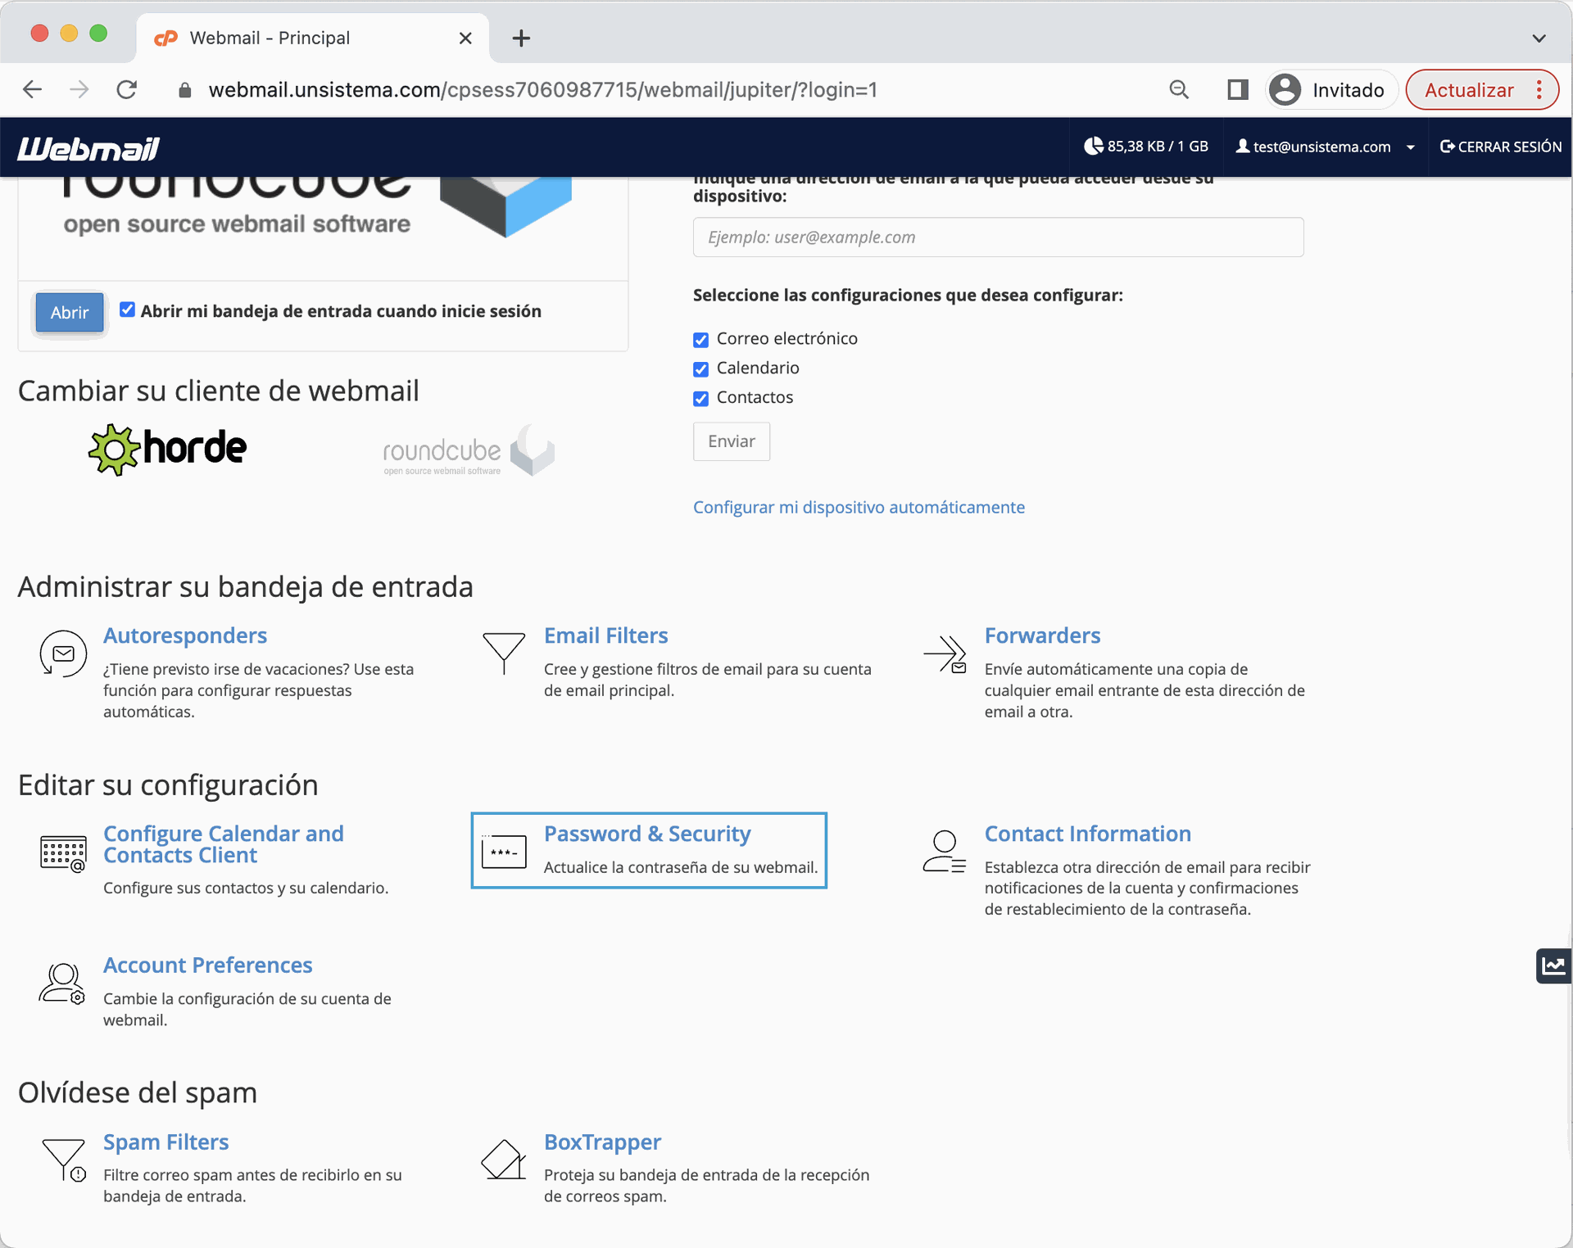Click the Password & Security icon
Viewport: 1573px width, 1248px height.
[503, 852]
